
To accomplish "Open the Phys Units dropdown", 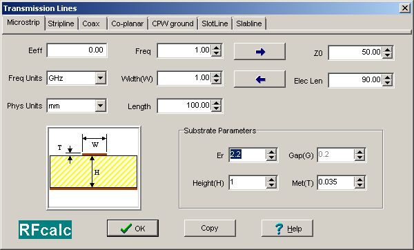I will click(100, 106).
